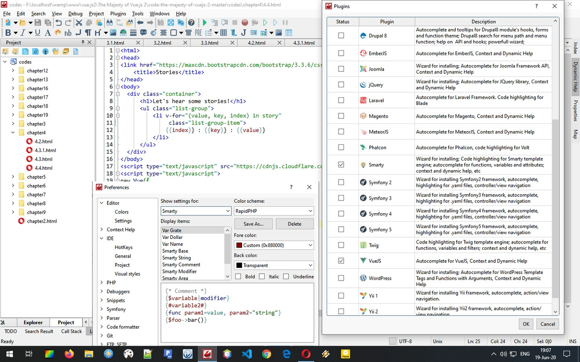Click the Delete button in Preferences

(x=295, y=224)
